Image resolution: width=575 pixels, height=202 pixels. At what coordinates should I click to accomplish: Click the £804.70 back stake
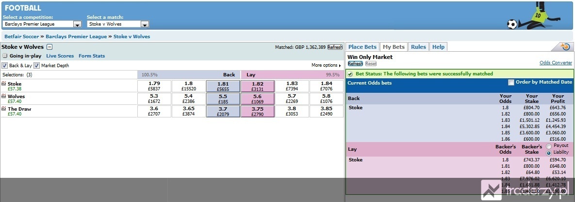click(x=531, y=108)
